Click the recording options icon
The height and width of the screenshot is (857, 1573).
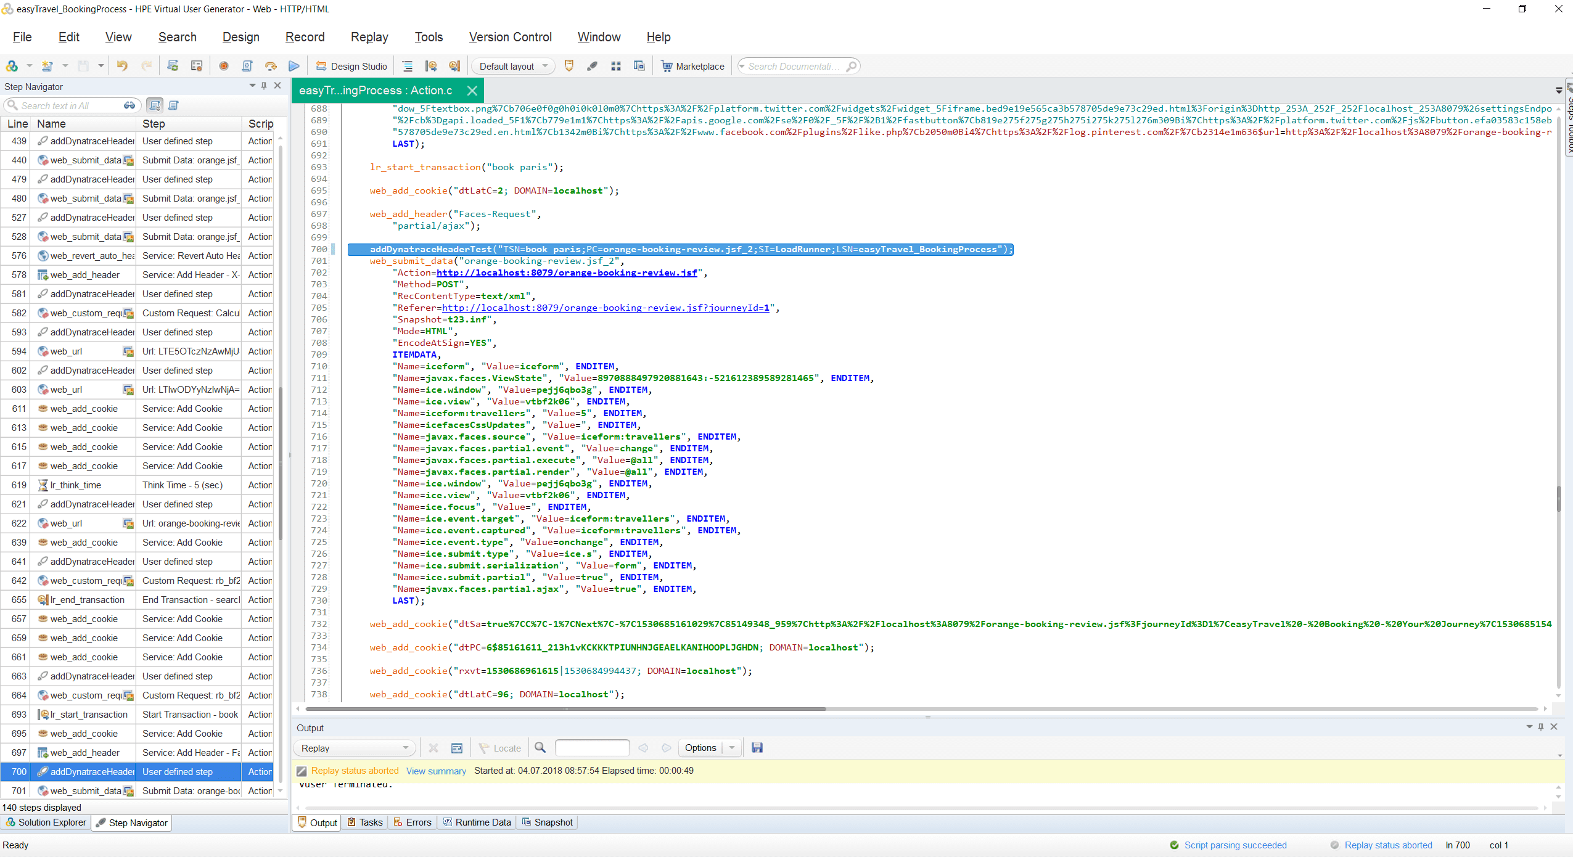point(197,66)
